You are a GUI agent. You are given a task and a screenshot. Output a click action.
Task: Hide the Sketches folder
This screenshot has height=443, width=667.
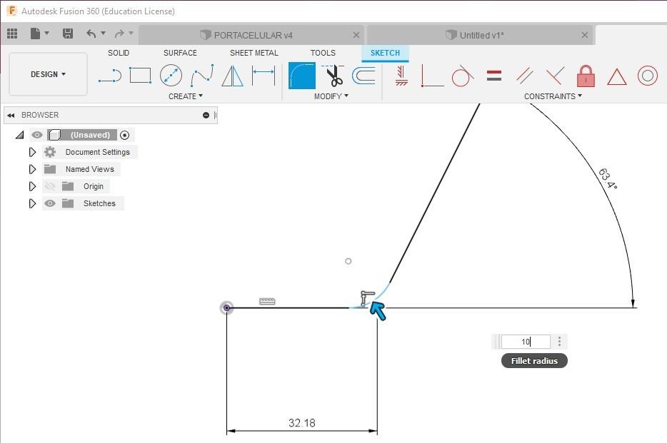click(x=50, y=203)
